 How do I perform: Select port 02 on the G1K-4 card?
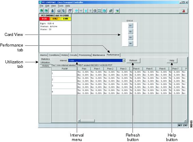(130, 31)
